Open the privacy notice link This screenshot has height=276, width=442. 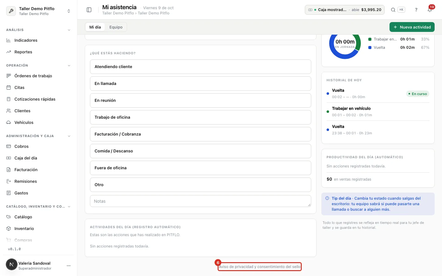point(260,267)
